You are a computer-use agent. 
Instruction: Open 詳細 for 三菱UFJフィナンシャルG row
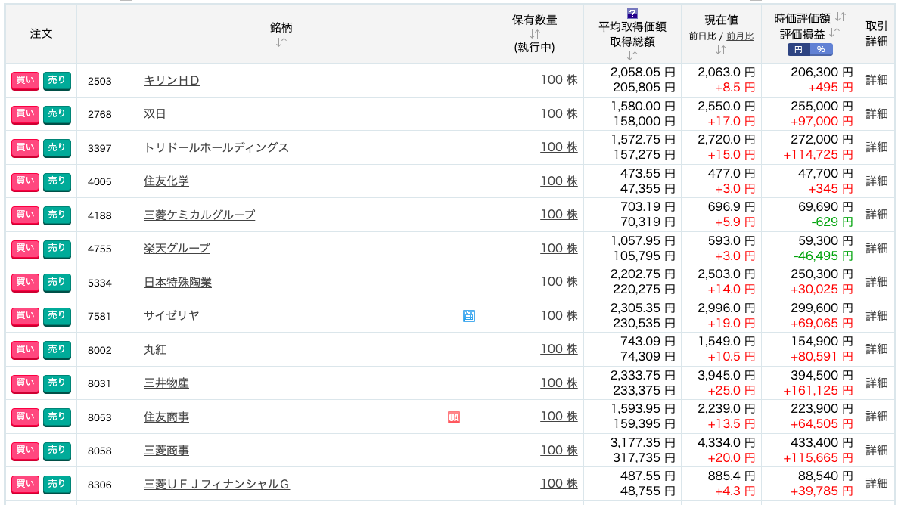(x=877, y=483)
